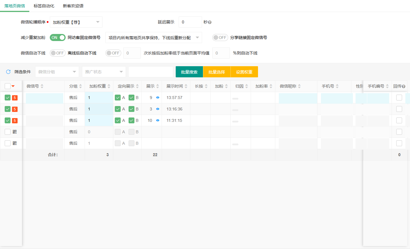The image size is (410, 249).
Task: Click 次长按 count input field
Action: click(x=132, y=53)
